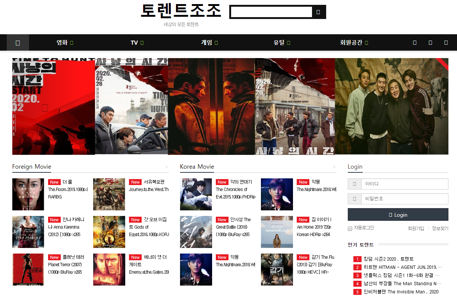The height and width of the screenshot is (296, 457).
Task: Click the red number 1 badge in 인기 토렌트
Action: [x=357, y=259]
